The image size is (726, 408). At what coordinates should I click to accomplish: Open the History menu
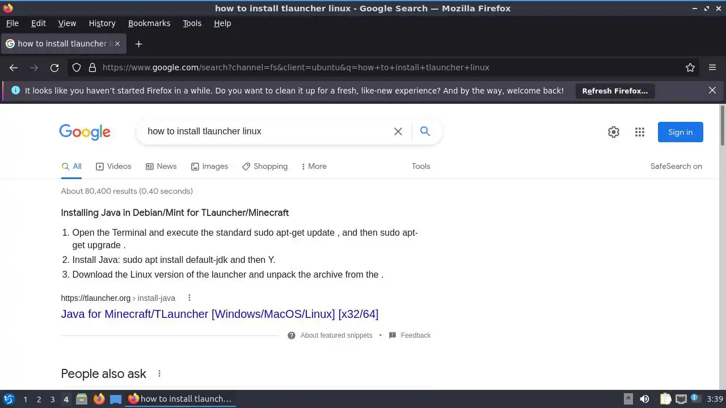click(x=102, y=23)
